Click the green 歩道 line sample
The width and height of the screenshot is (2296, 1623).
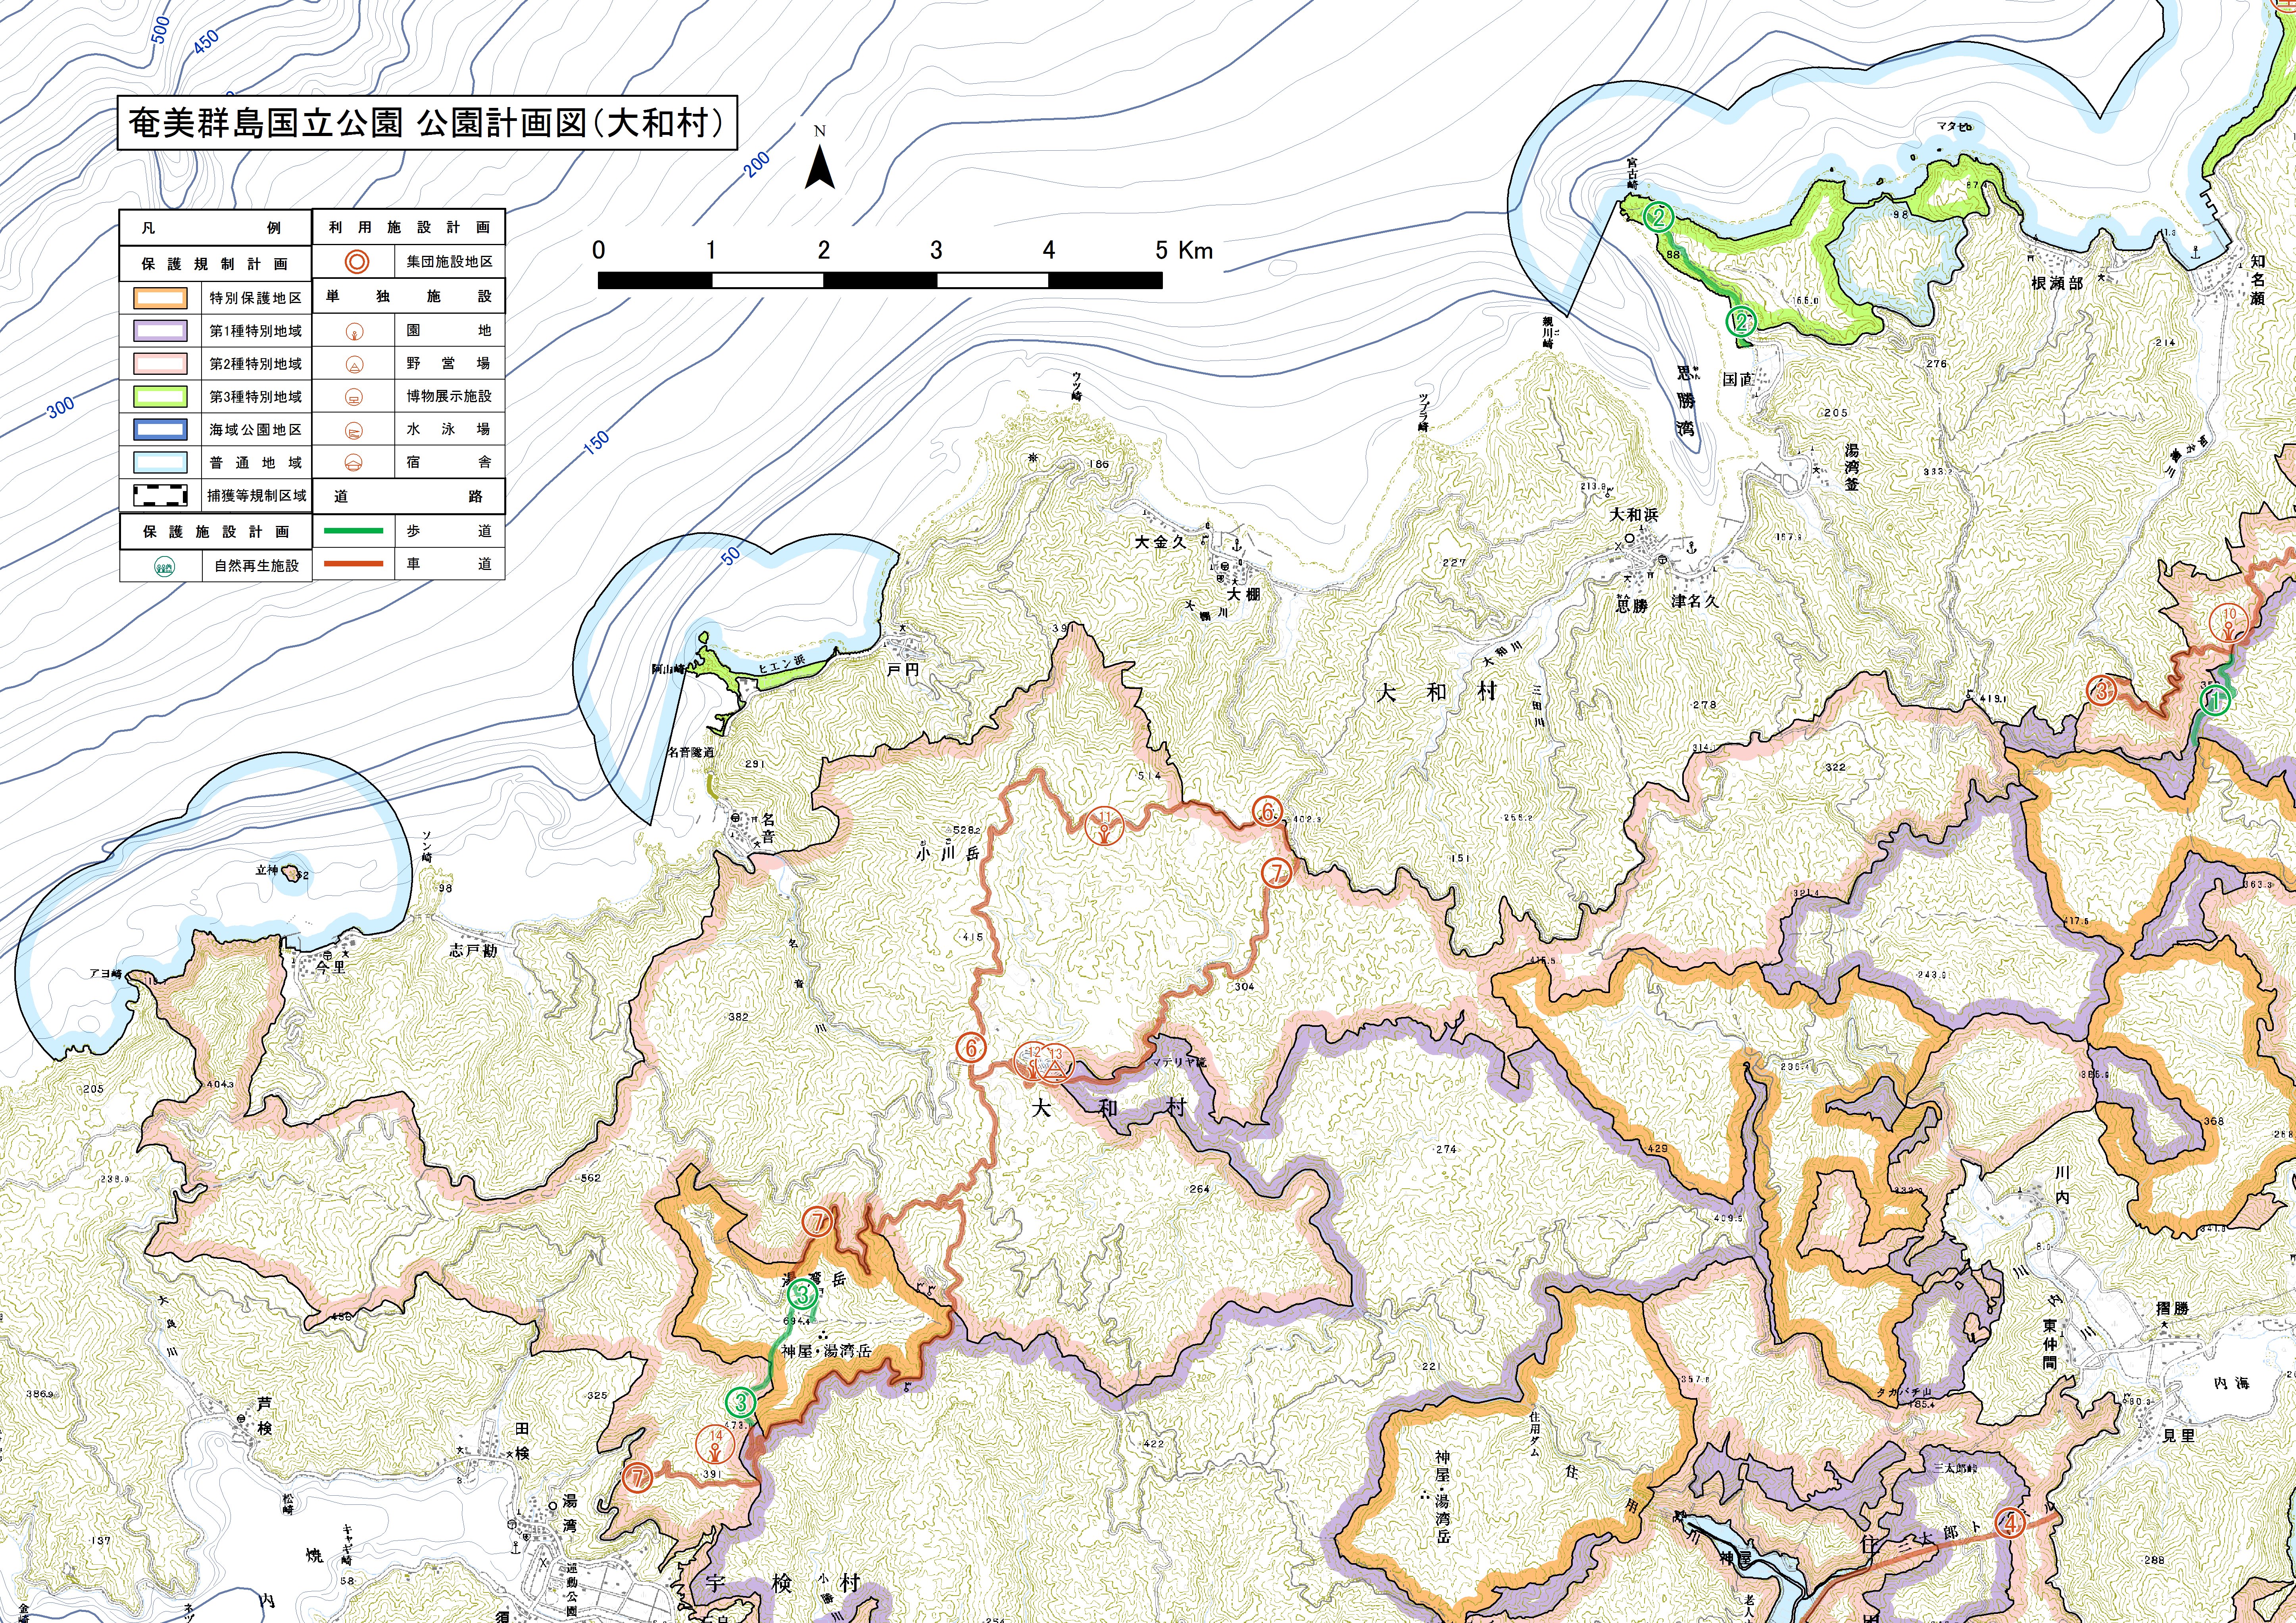tap(354, 531)
